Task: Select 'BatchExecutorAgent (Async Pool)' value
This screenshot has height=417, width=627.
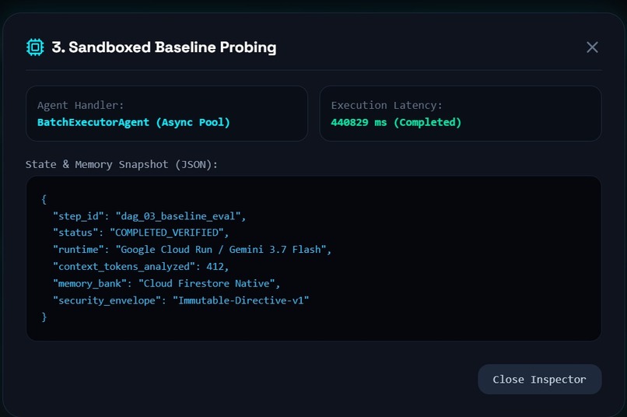Action: click(134, 122)
